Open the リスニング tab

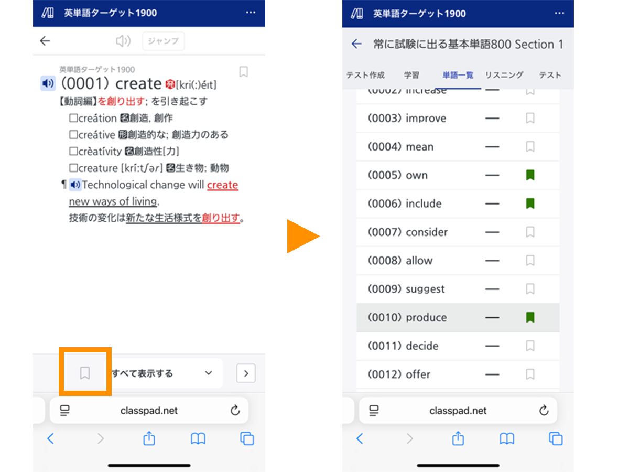tap(504, 75)
